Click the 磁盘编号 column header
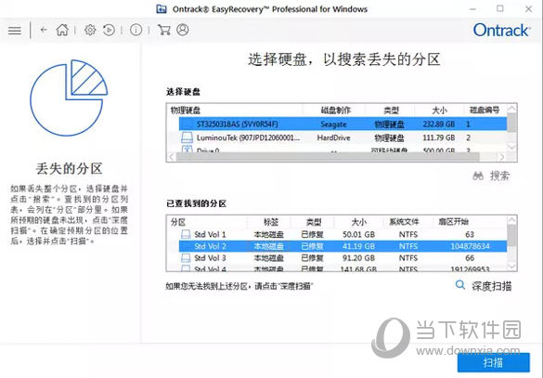This screenshot has height=378, width=543. click(x=485, y=111)
